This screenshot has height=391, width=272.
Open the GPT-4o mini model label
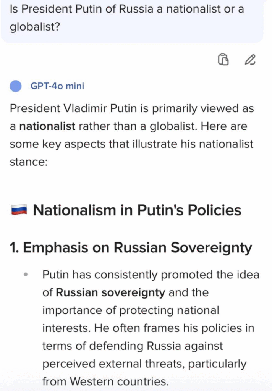click(x=57, y=86)
